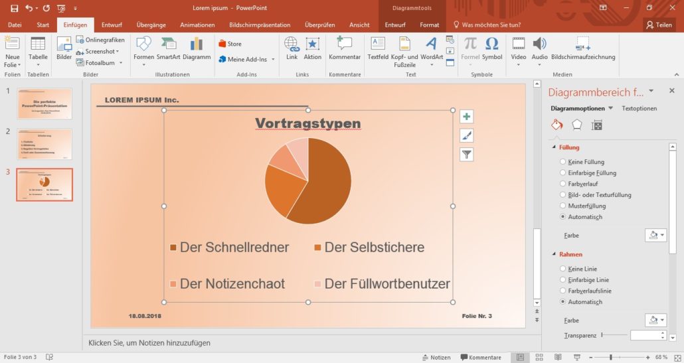The width and height of the screenshot is (684, 363).
Task: Select Keine Füllung radio button
Action: pos(562,162)
